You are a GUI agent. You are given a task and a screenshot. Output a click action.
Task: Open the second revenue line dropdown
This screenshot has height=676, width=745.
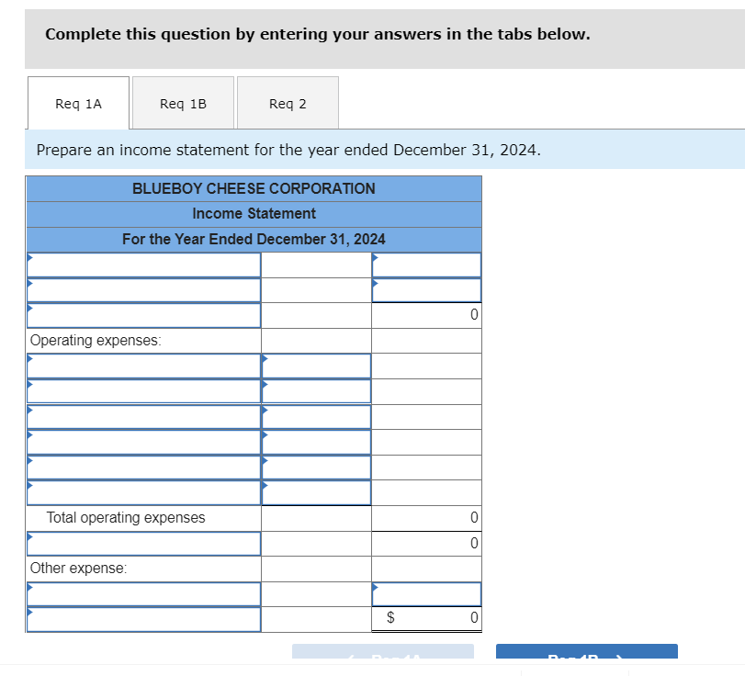143,289
